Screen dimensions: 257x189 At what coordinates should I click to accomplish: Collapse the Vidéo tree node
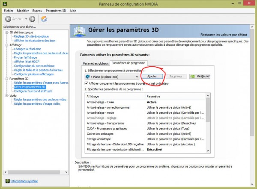coord(7,95)
